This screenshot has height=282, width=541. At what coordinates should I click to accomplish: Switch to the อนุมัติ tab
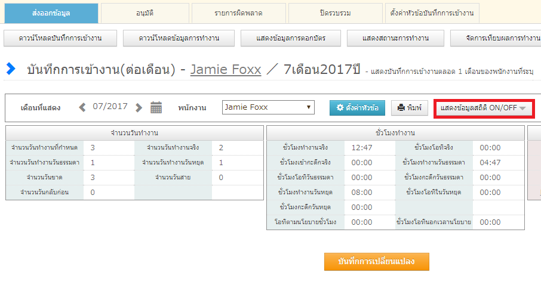144,13
